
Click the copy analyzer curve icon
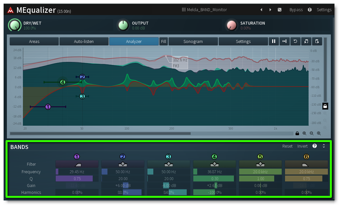[x=306, y=41]
